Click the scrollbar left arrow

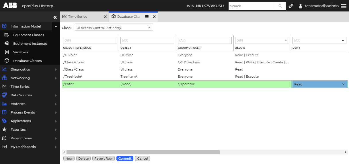click(64, 152)
